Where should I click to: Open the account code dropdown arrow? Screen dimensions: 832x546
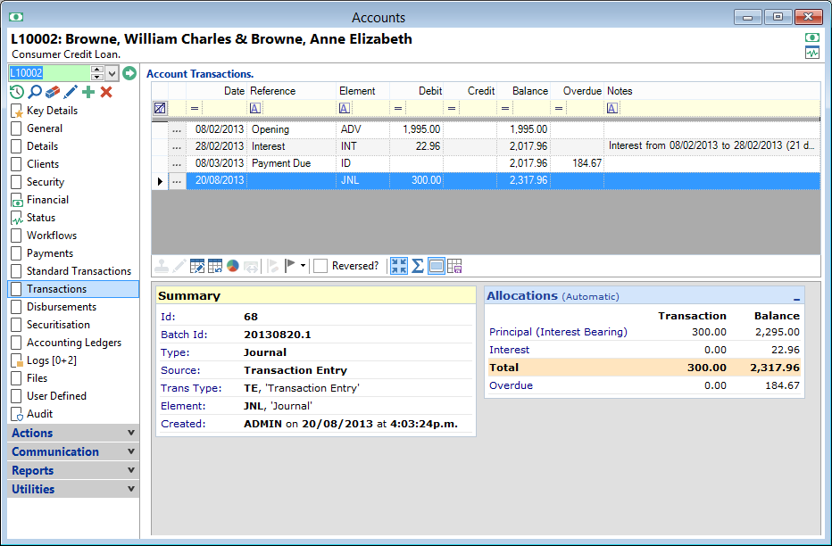[112, 73]
